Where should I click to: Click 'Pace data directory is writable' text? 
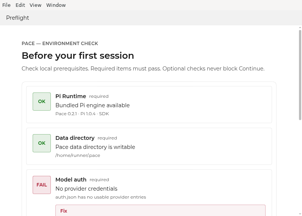point(95,147)
